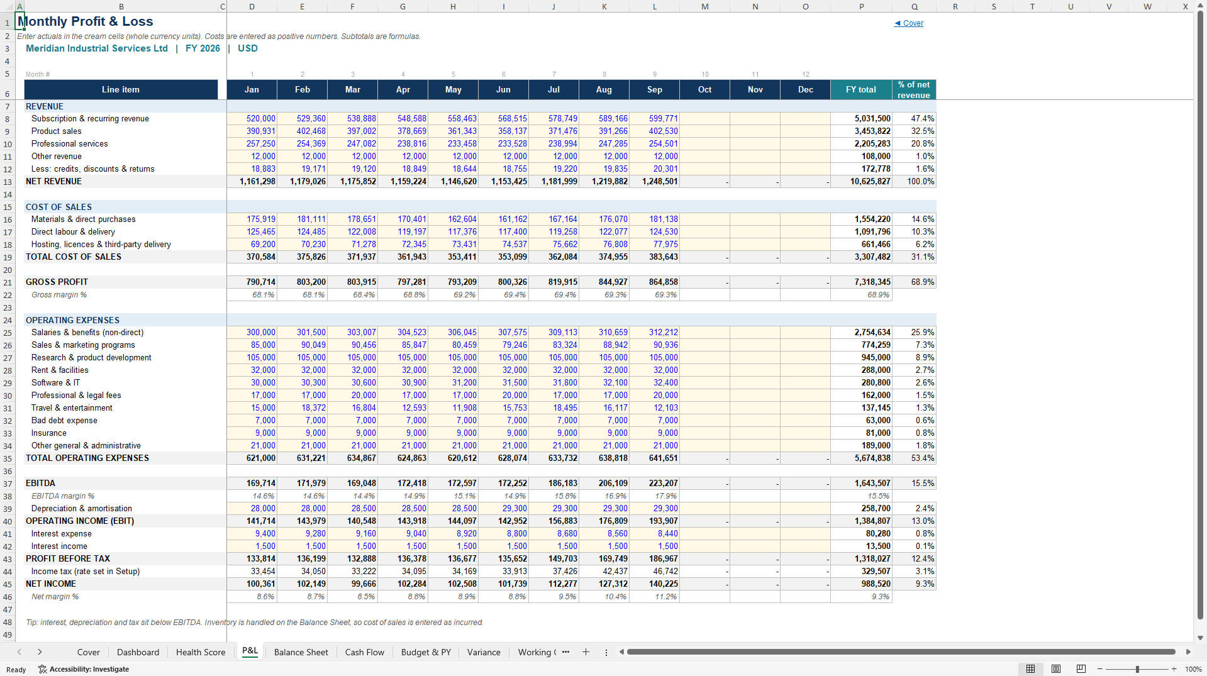Open the Dashboard sheet tab
Screen dimensions: 1207x676
pos(138,652)
